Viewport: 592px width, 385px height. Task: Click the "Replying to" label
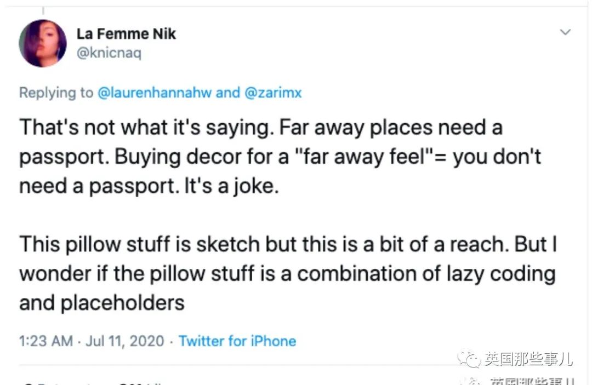56,93
